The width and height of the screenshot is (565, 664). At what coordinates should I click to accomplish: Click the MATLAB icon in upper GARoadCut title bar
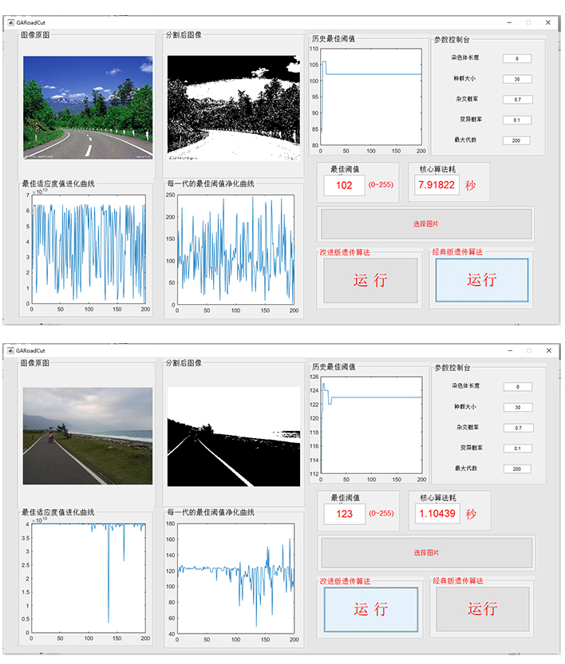[10, 22]
